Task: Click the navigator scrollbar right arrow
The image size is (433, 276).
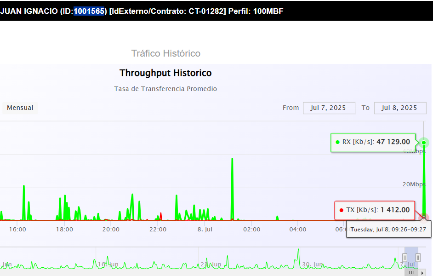Action: point(422,272)
